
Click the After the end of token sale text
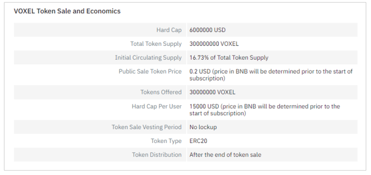(x=225, y=155)
